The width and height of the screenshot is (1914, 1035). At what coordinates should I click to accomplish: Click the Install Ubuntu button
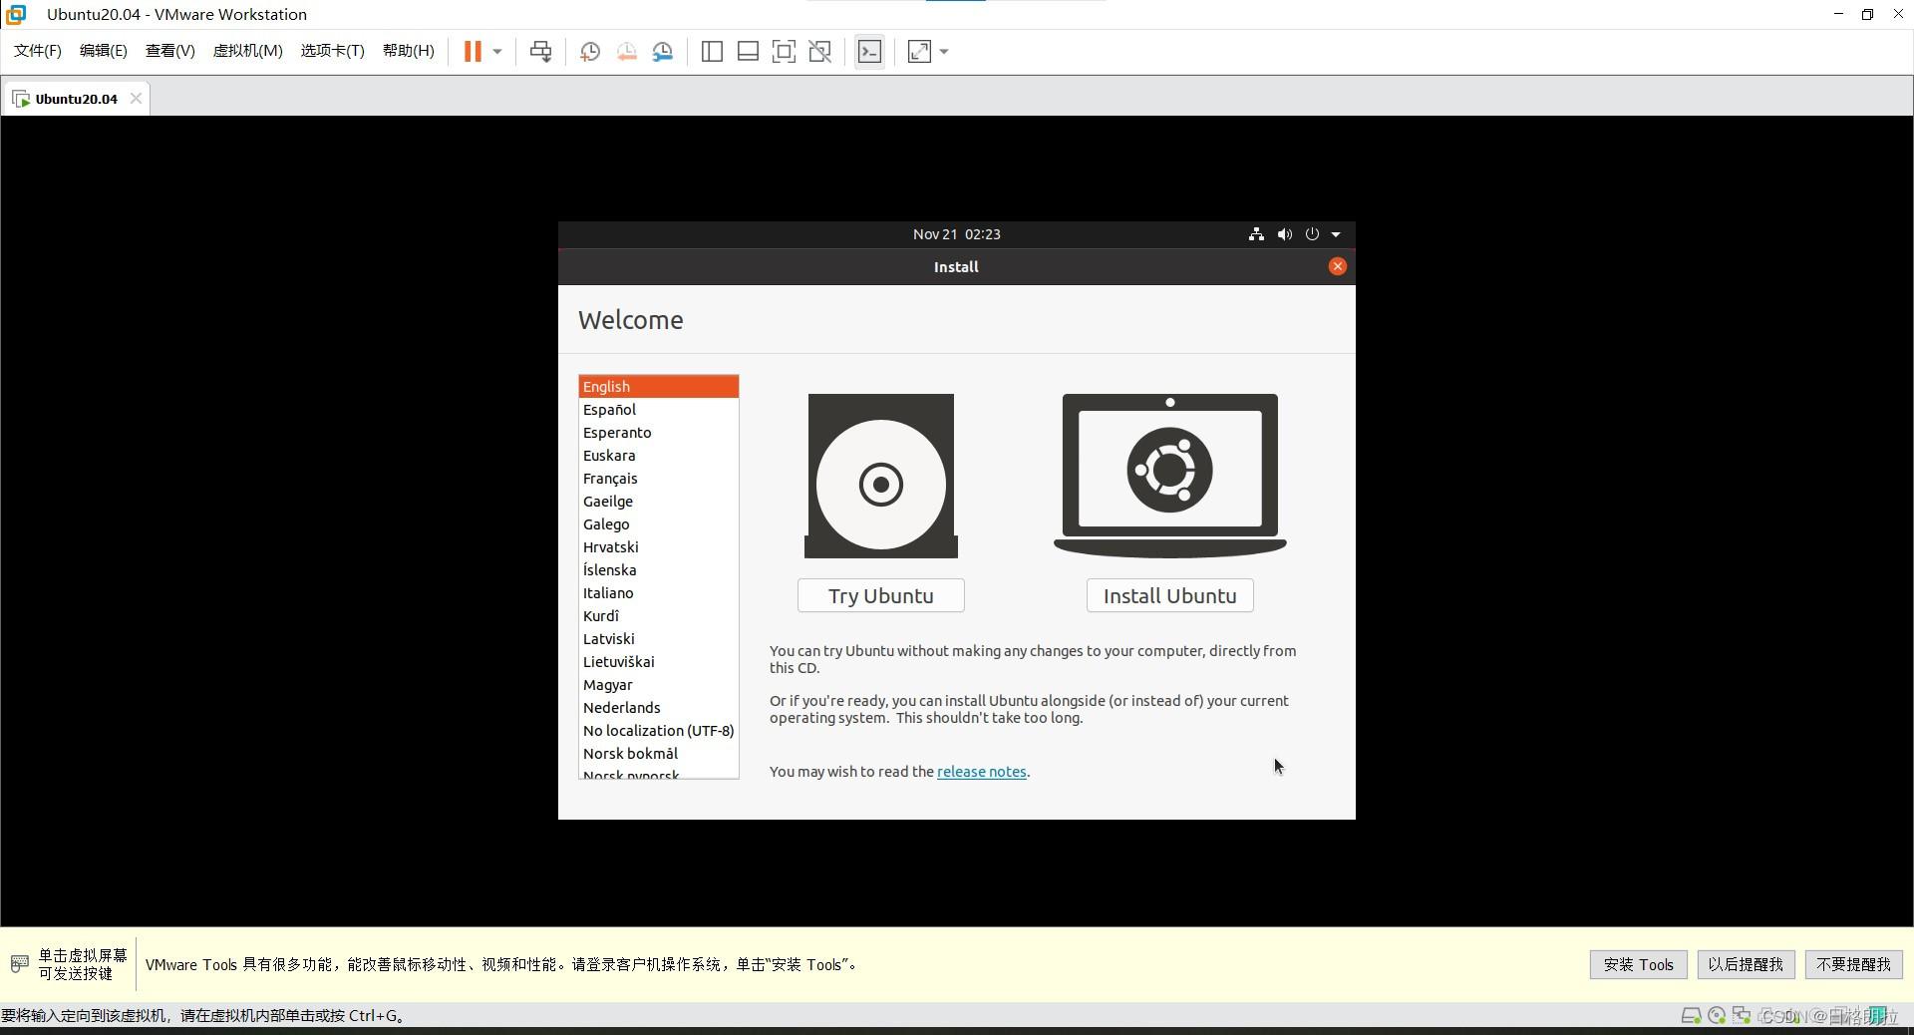point(1170,596)
